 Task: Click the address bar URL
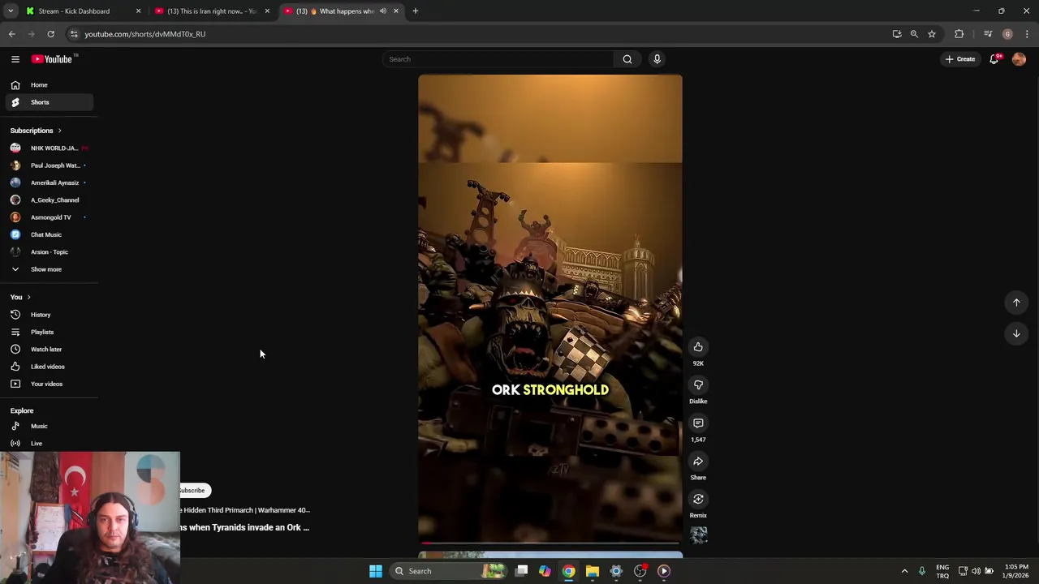(144, 34)
